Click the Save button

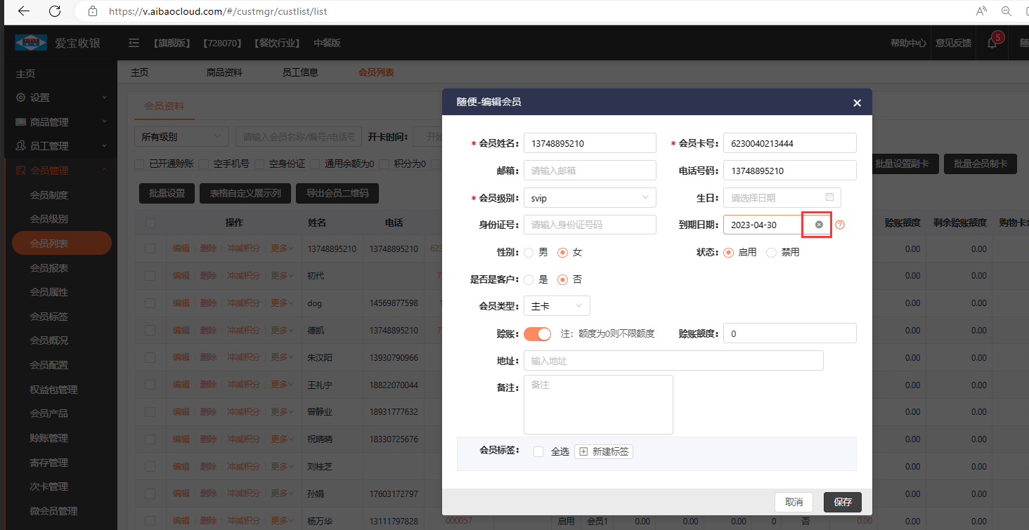[842, 502]
